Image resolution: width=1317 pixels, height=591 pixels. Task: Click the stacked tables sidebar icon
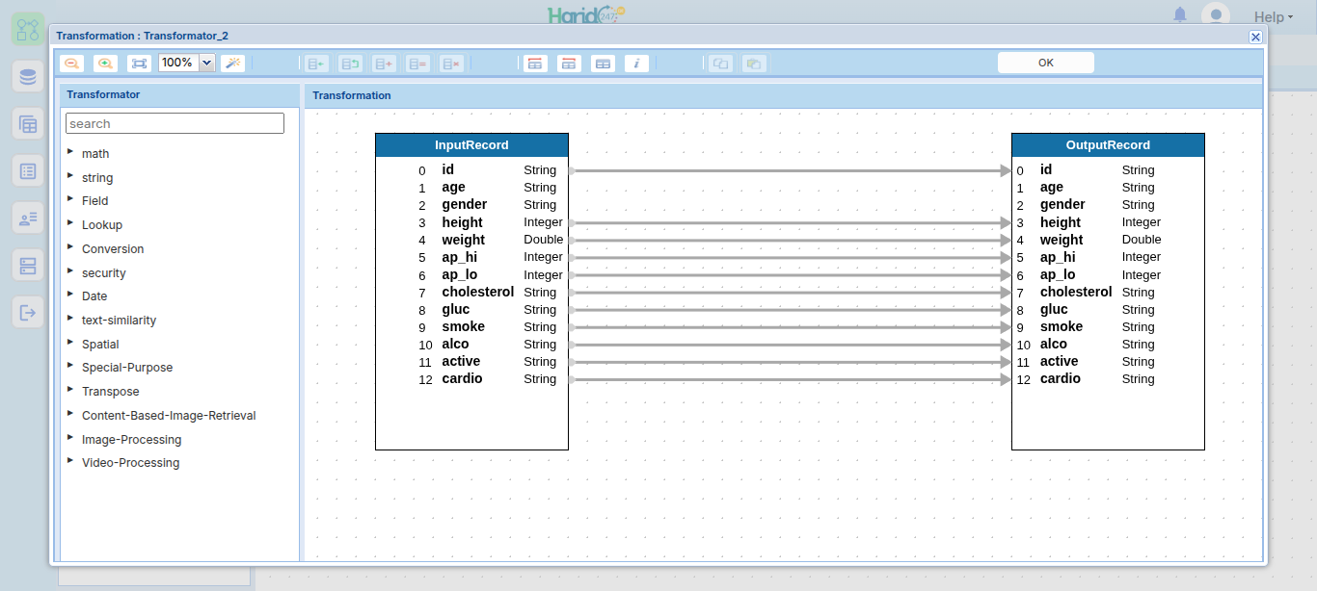28,123
